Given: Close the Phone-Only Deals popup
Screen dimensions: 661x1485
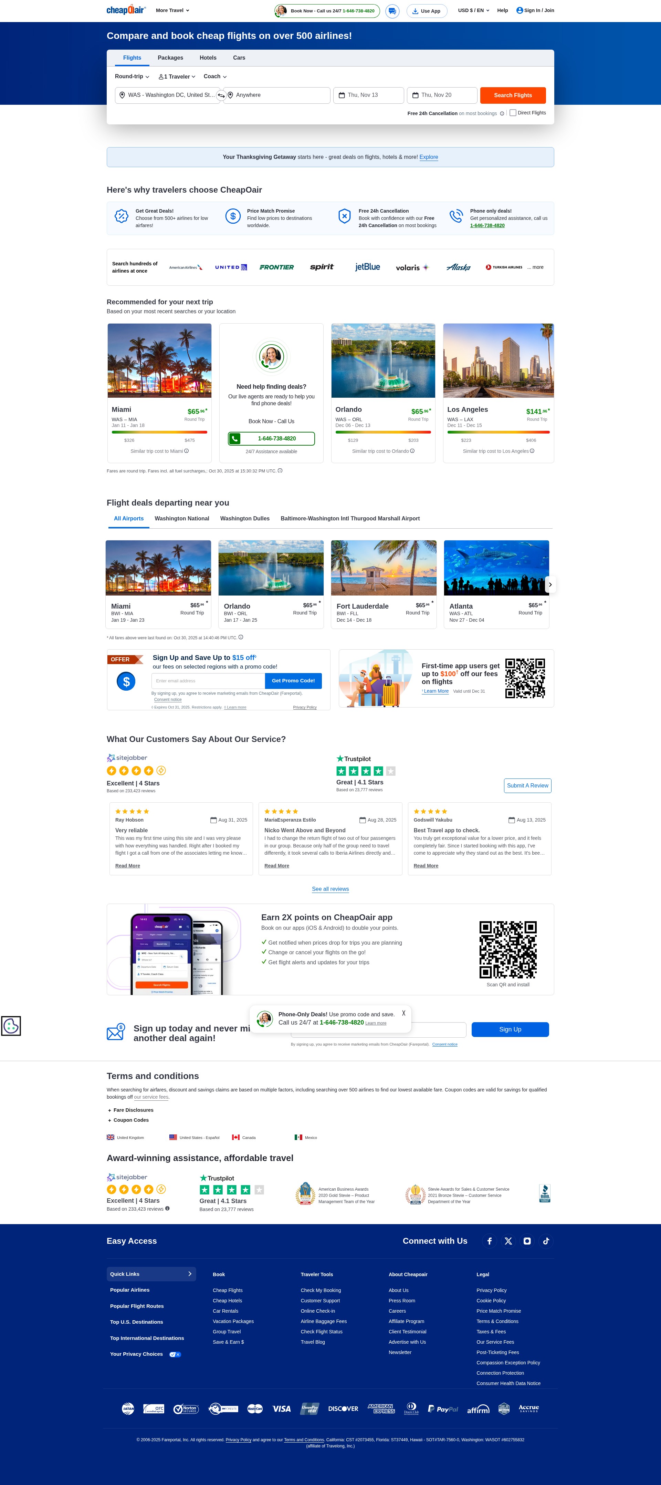Looking at the screenshot, I should [x=403, y=1014].
